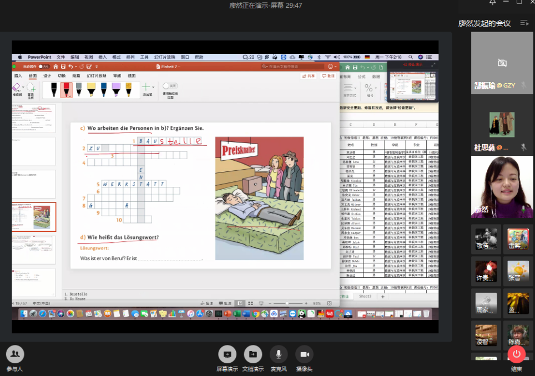Viewport: 535px width, 376px height.
Task: Open Chrome in the Dock
Action: coord(255,314)
